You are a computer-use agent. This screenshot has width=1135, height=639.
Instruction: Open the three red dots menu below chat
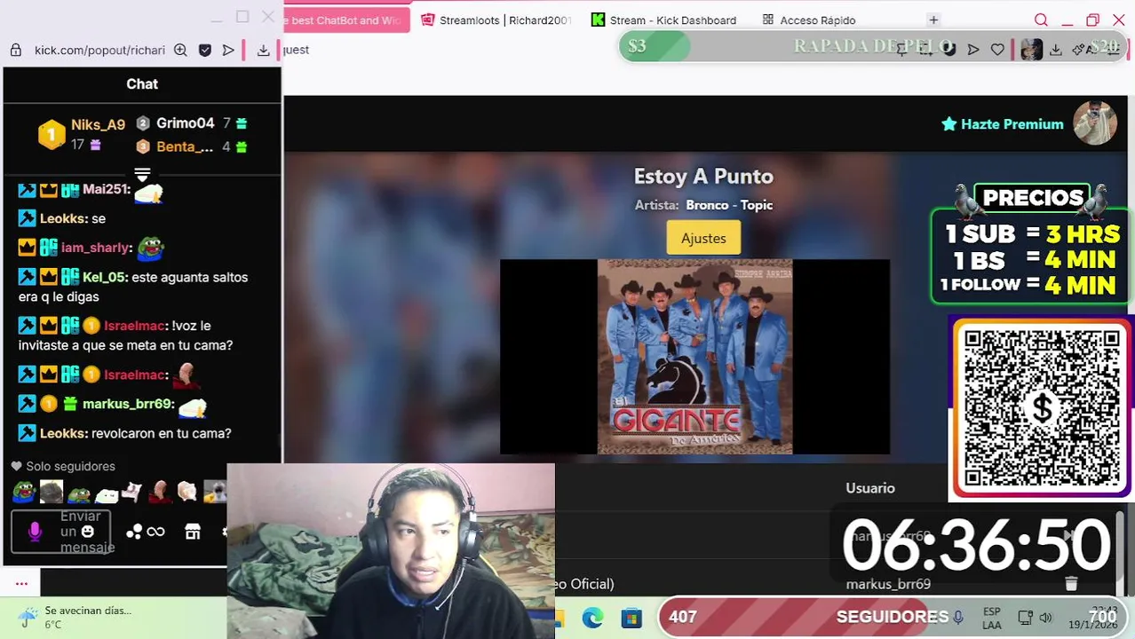click(21, 583)
